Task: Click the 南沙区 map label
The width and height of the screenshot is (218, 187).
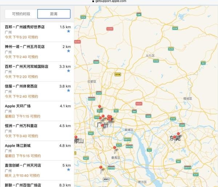Action: 142,182
